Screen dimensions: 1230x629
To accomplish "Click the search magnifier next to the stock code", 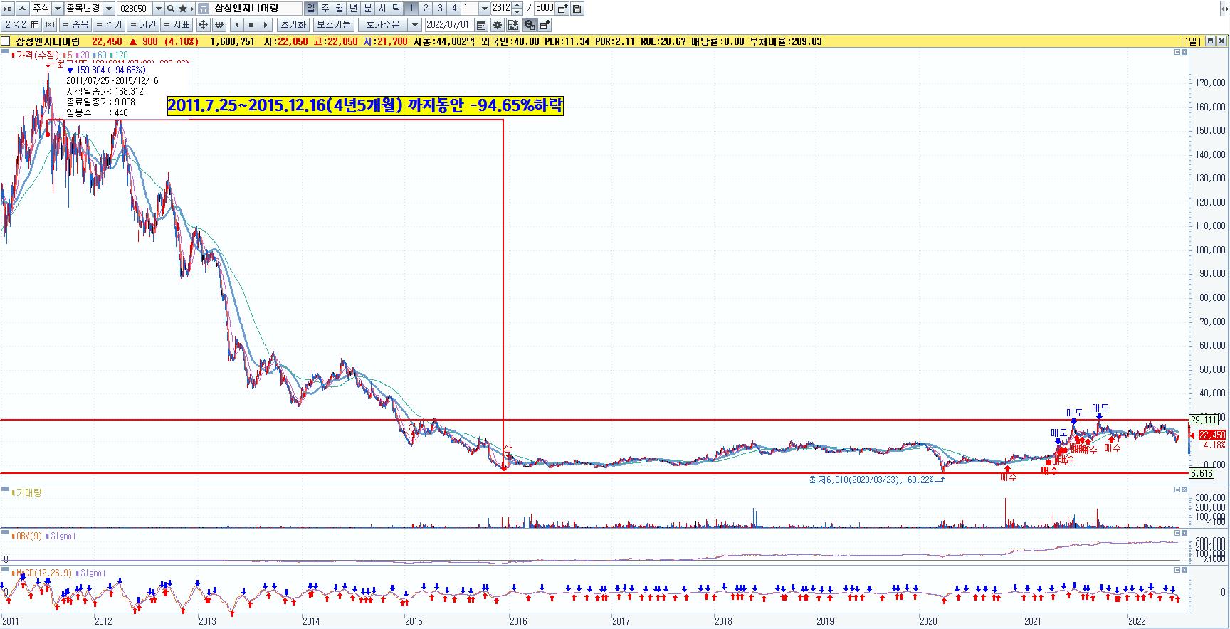I will 171,9.
